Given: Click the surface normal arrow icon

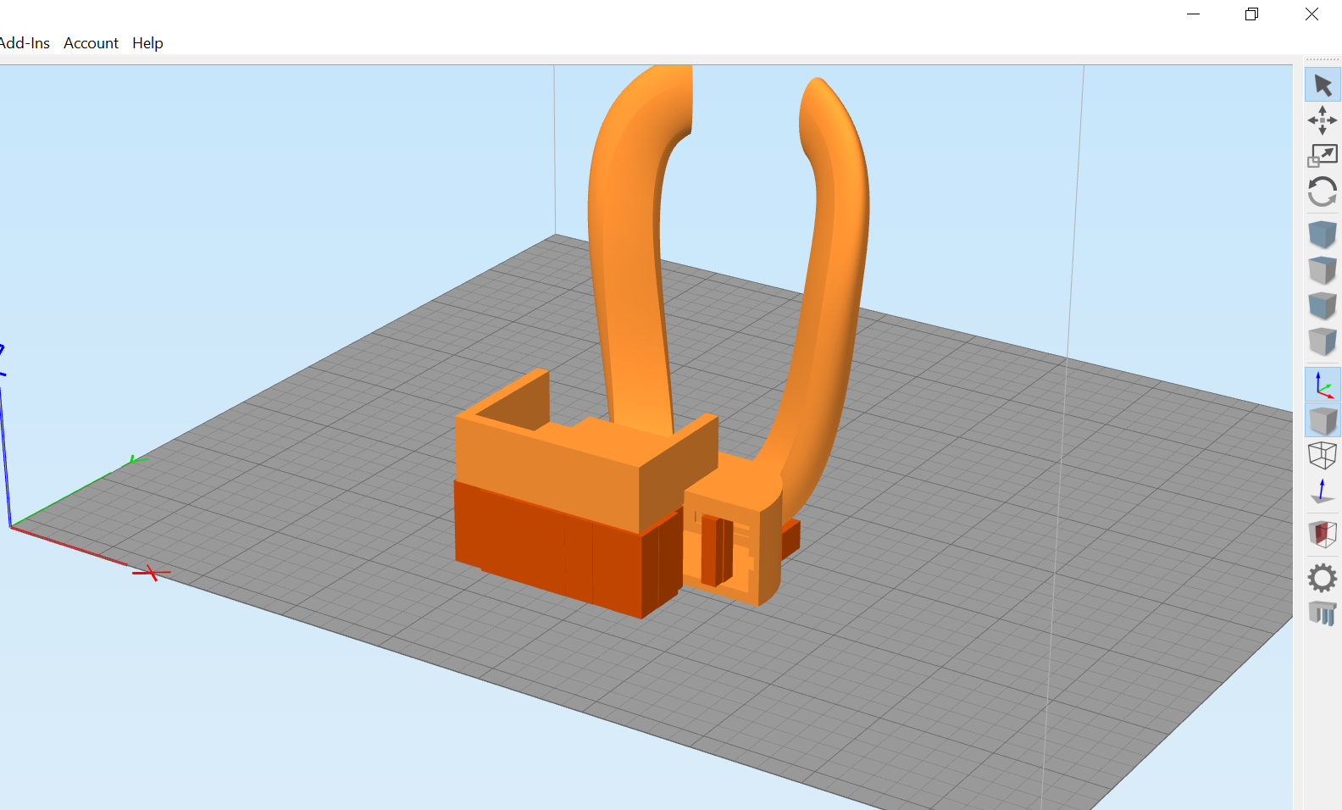Looking at the screenshot, I should 1323,491.
